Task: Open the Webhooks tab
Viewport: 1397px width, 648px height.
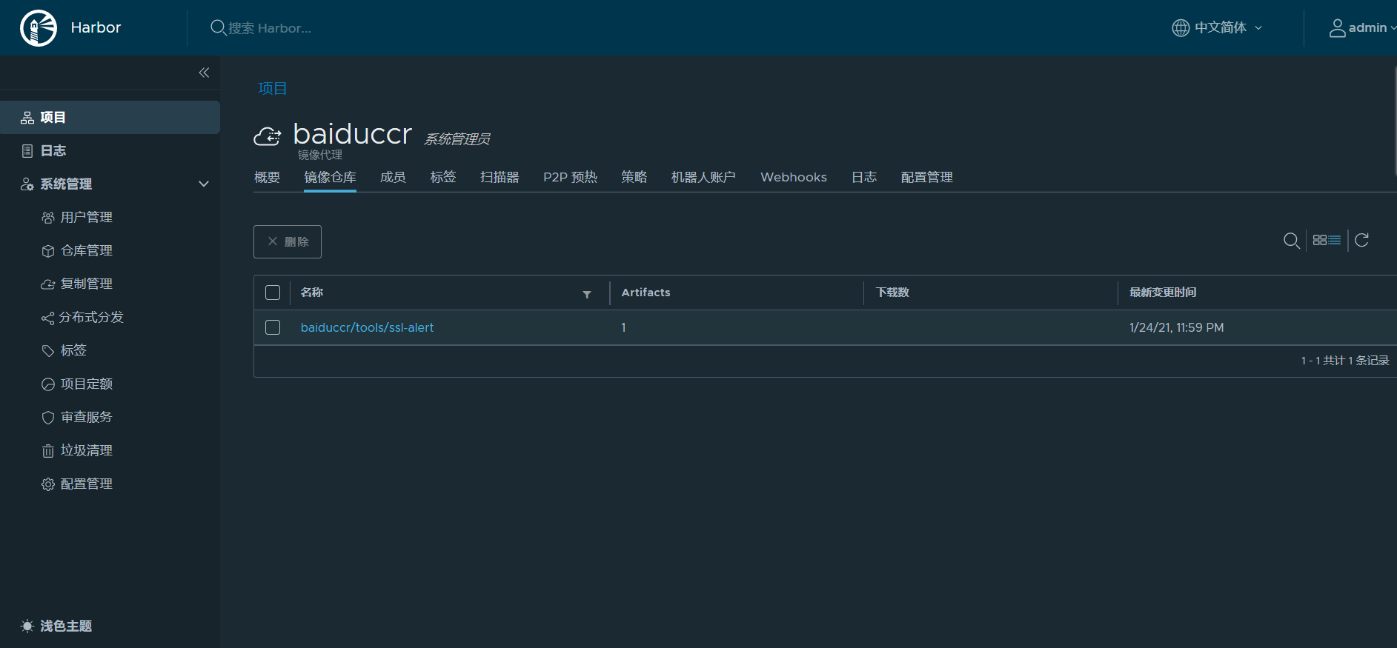Action: [793, 177]
